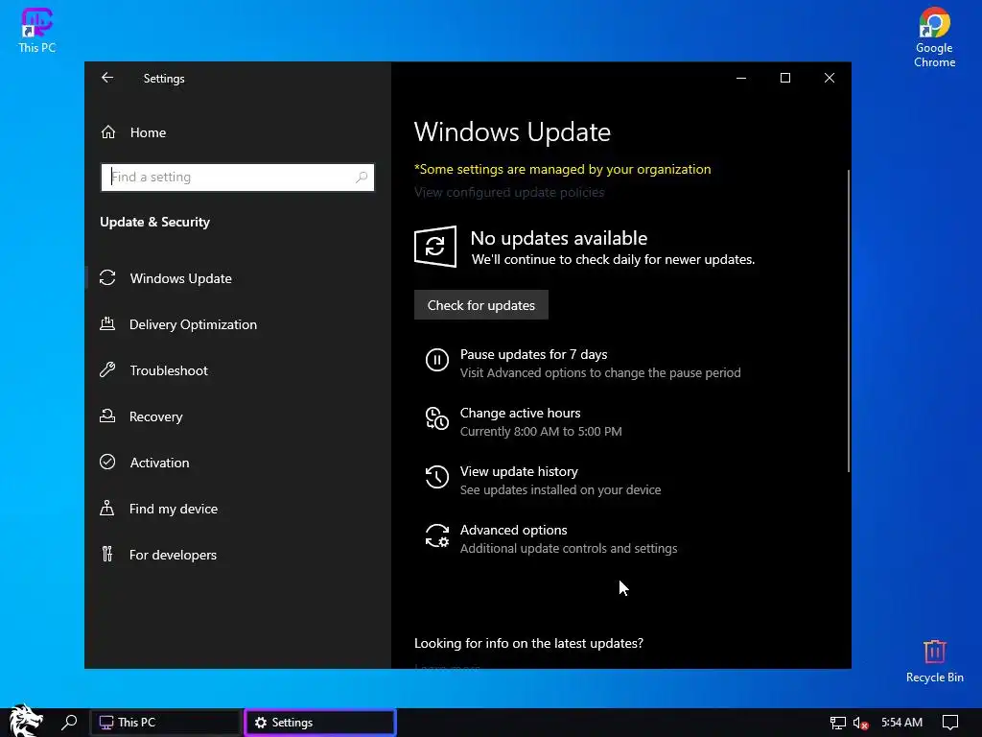This screenshot has height=737, width=982.
Task: Click the 5:54 AM clock in taskbar
Action: click(901, 723)
